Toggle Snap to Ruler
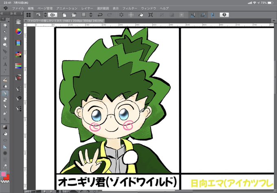This screenshot has width=277, height=193. pyautogui.click(x=193, y=15)
